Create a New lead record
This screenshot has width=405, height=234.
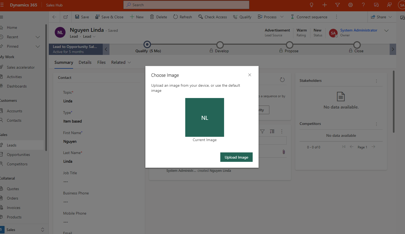(137, 17)
